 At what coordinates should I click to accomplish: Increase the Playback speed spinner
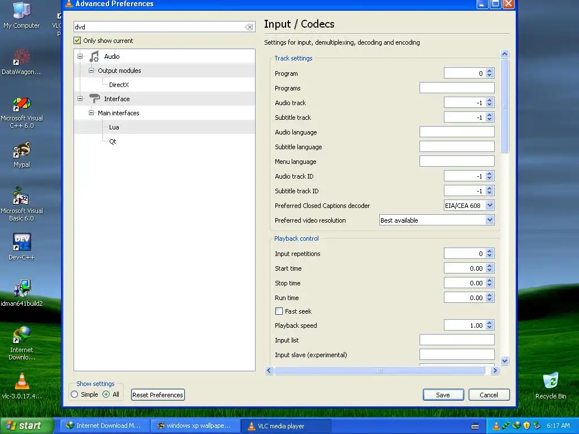pos(490,323)
